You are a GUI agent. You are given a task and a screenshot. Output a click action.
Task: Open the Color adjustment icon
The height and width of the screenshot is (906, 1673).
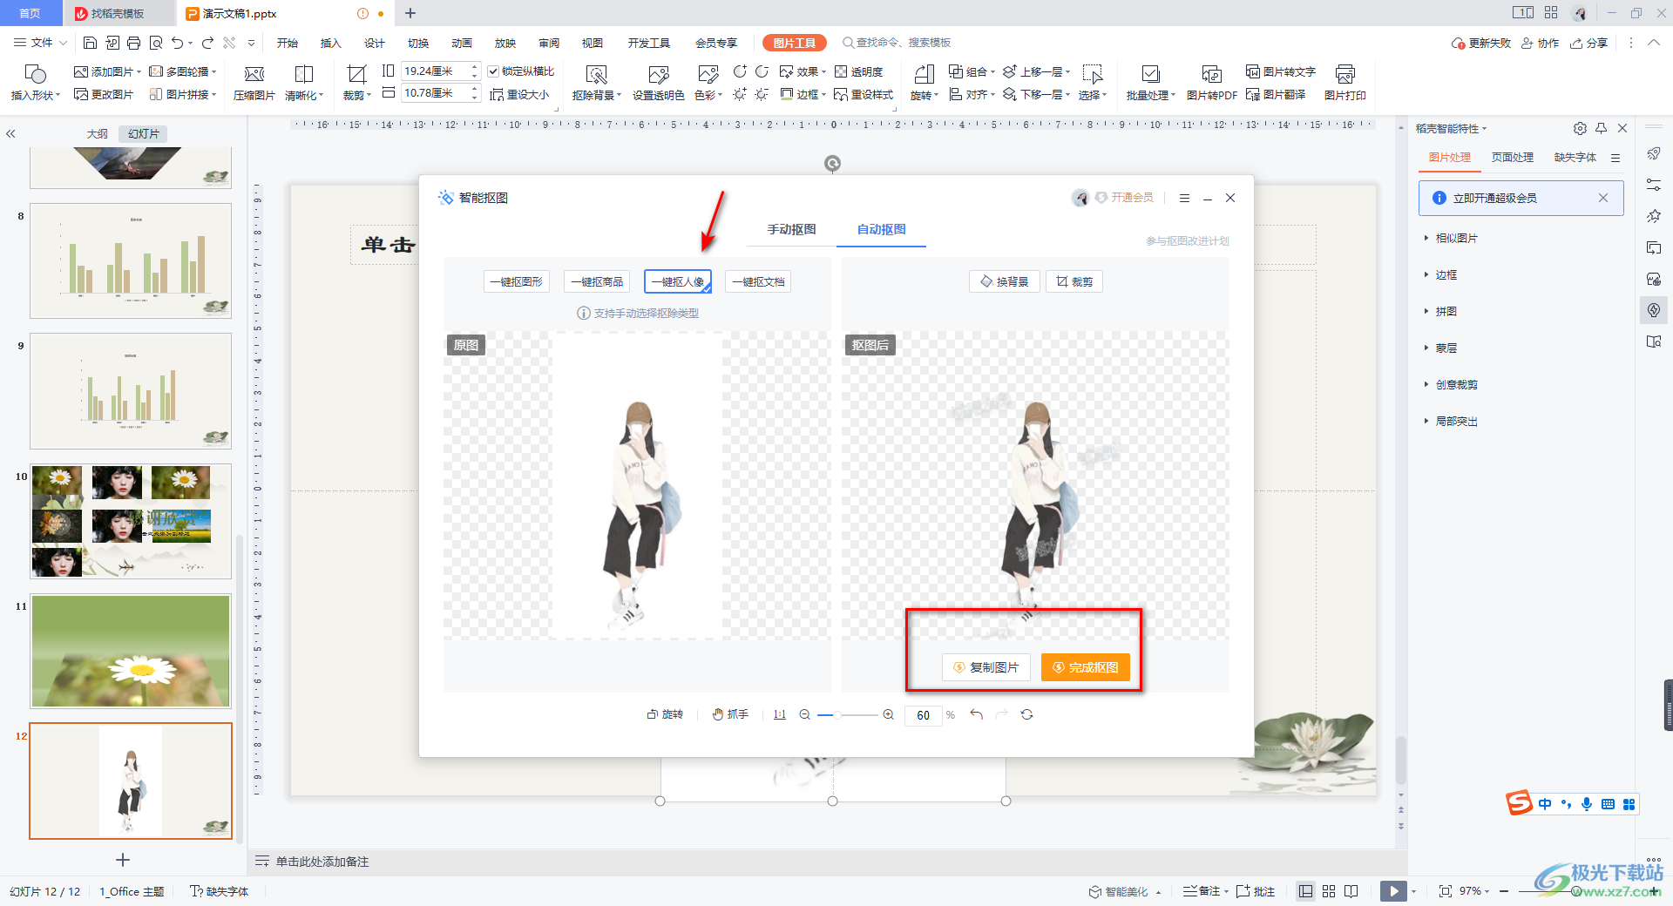708,73
